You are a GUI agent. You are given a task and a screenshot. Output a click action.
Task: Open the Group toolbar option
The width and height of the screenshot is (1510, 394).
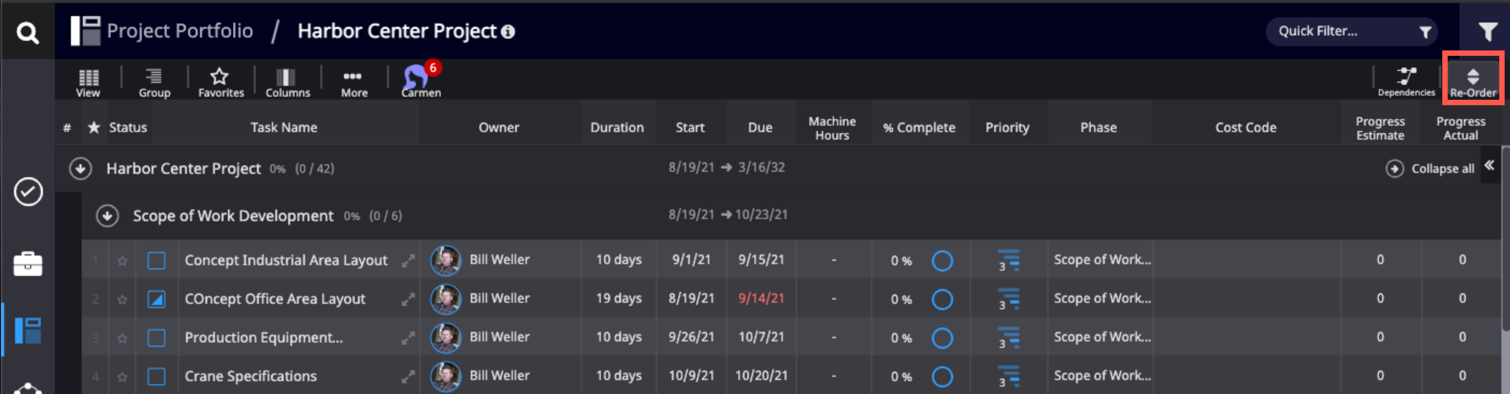[154, 83]
